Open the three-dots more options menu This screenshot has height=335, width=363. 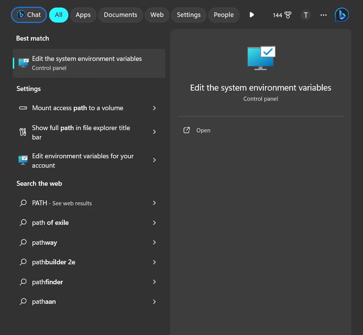click(x=324, y=15)
